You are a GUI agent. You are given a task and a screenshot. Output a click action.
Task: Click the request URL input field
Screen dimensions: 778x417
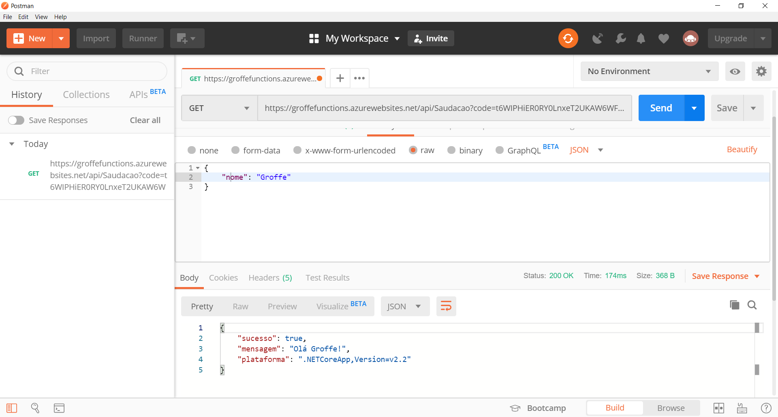point(444,108)
